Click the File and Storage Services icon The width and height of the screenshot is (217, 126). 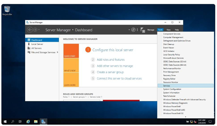coord(29,52)
